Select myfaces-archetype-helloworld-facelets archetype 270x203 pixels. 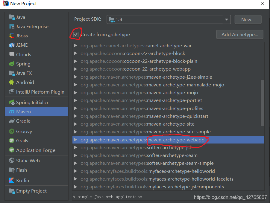pos(168,179)
